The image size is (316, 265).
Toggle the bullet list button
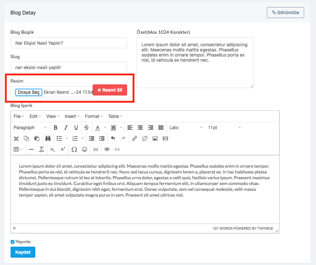click(x=59, y=138)
